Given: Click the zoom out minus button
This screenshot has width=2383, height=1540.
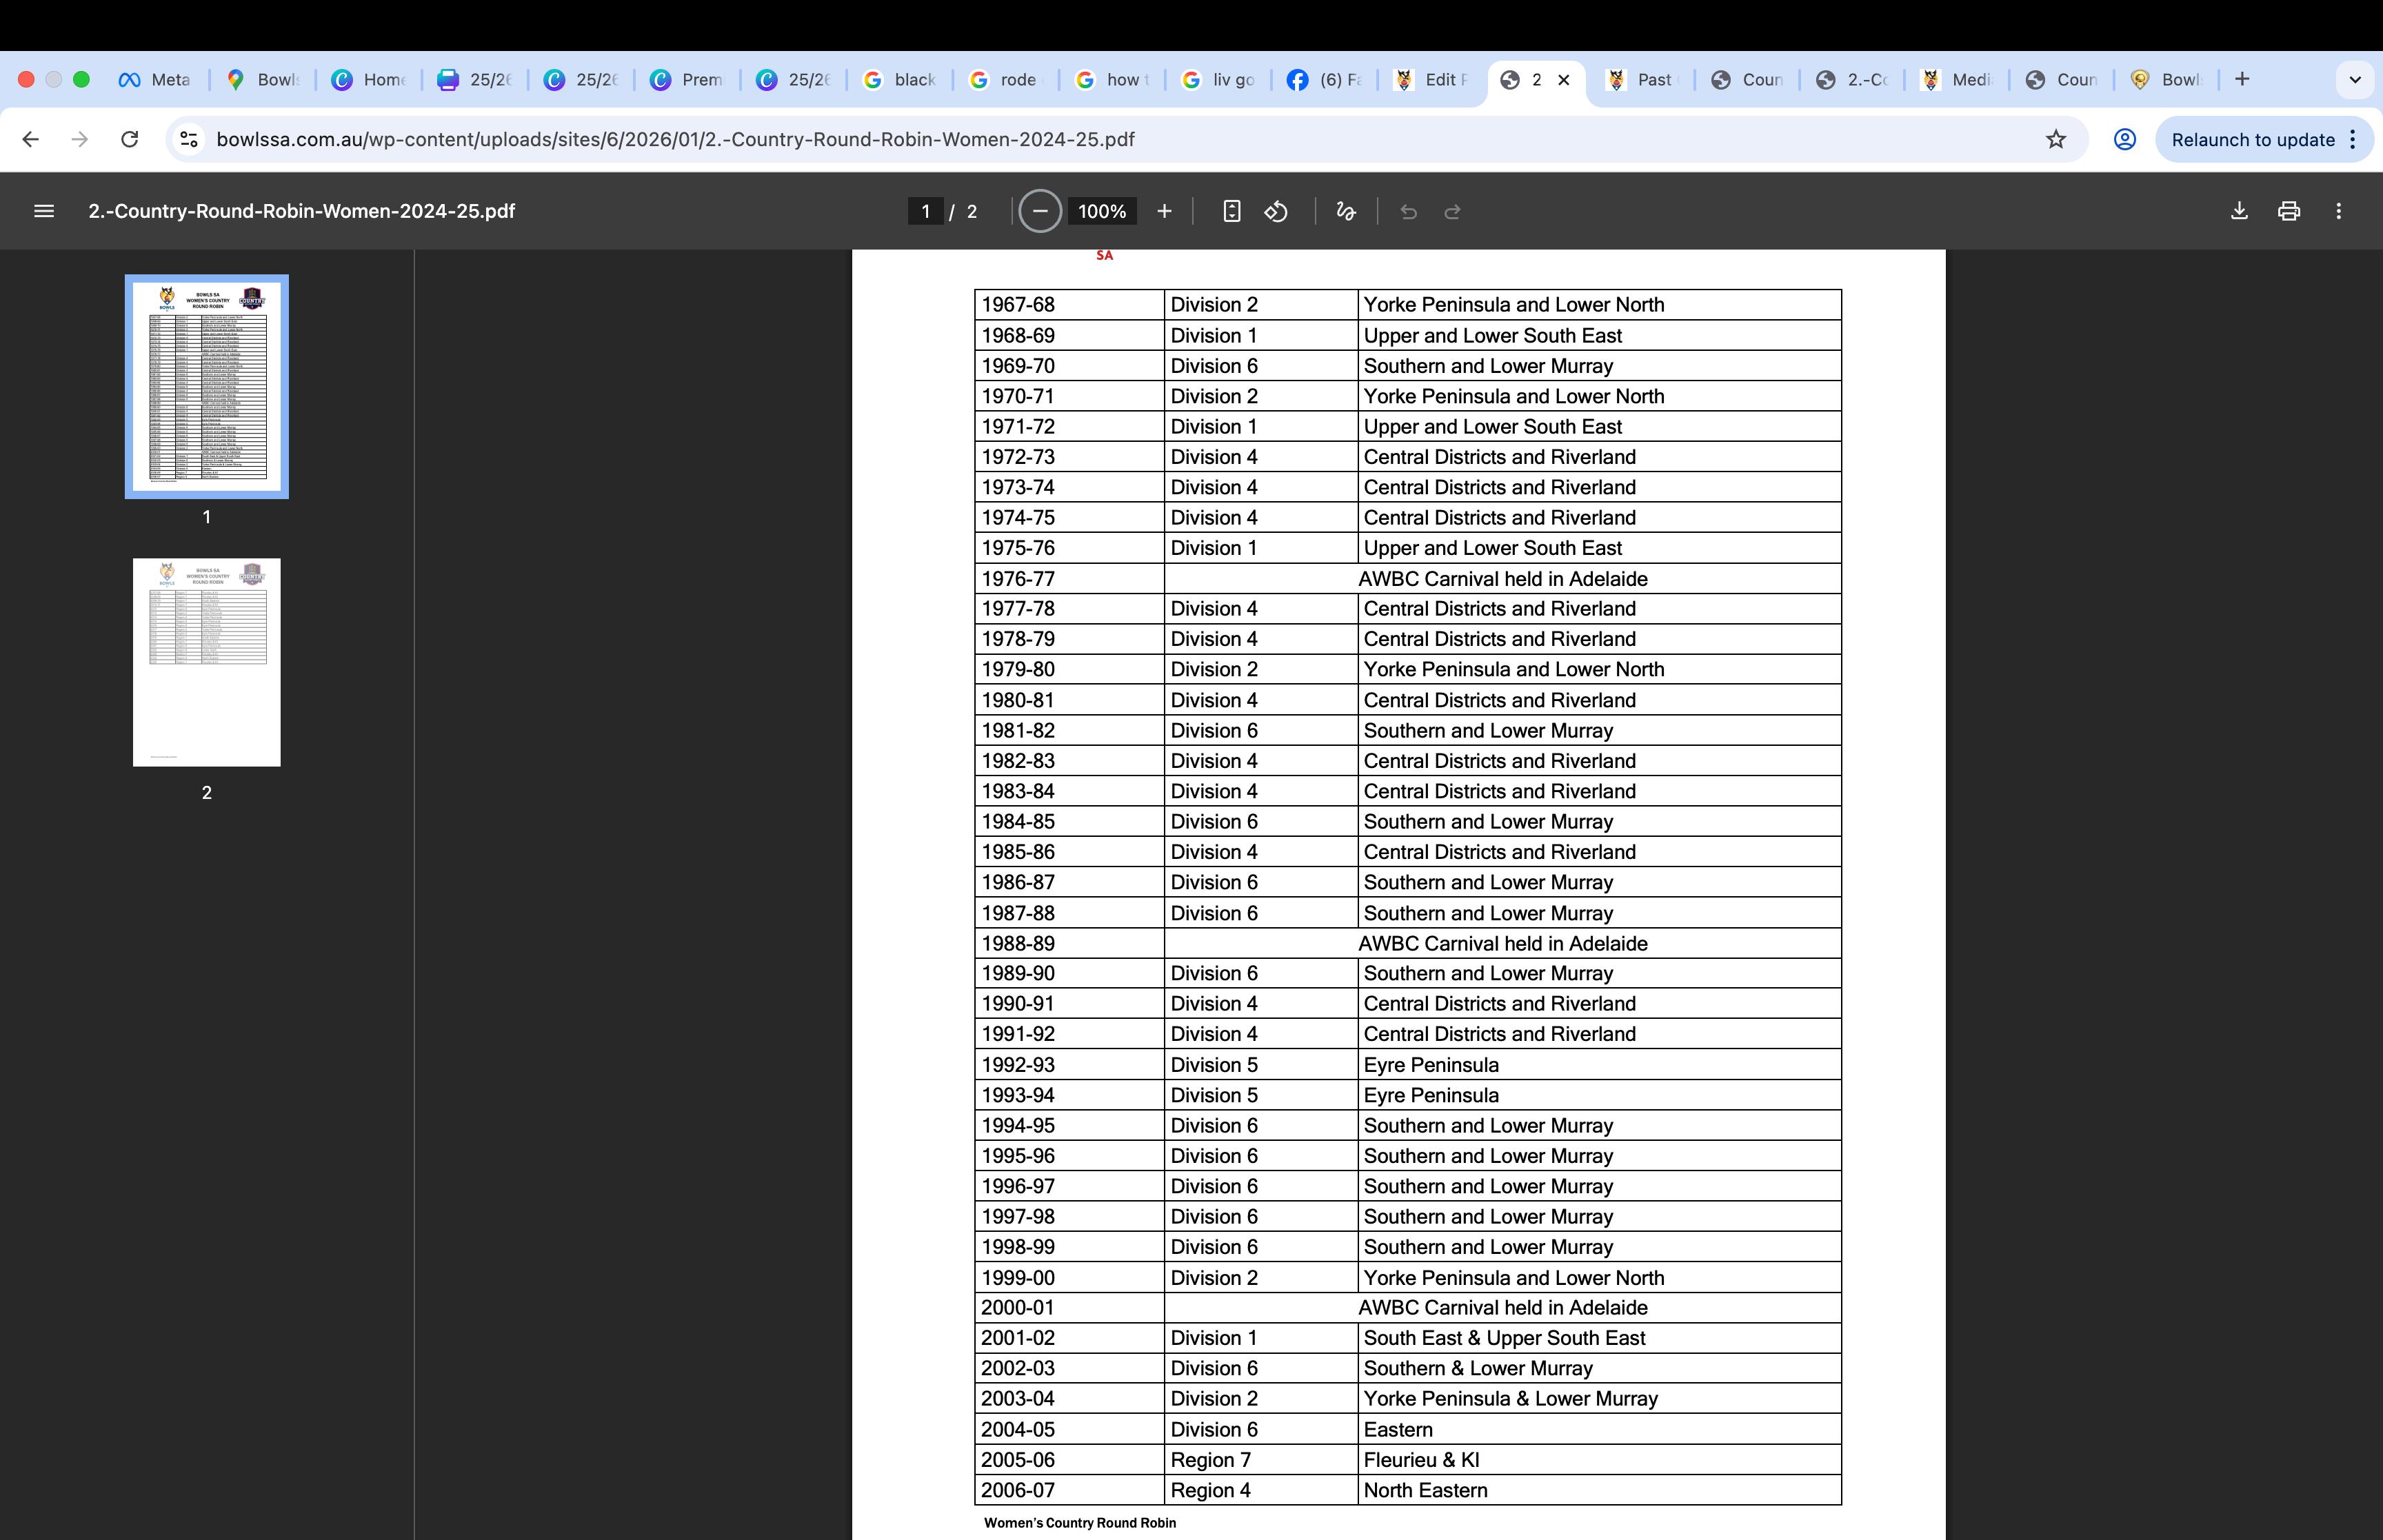Looking at the screenshot, I should tap(1040, 211).
